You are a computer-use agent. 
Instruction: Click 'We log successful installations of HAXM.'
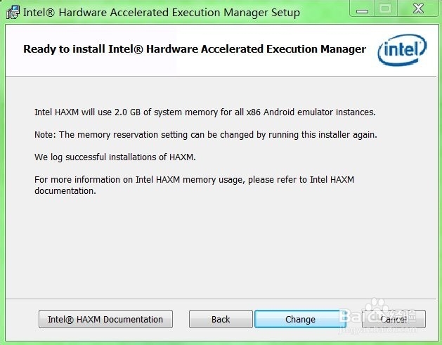[x=115, y=157]
